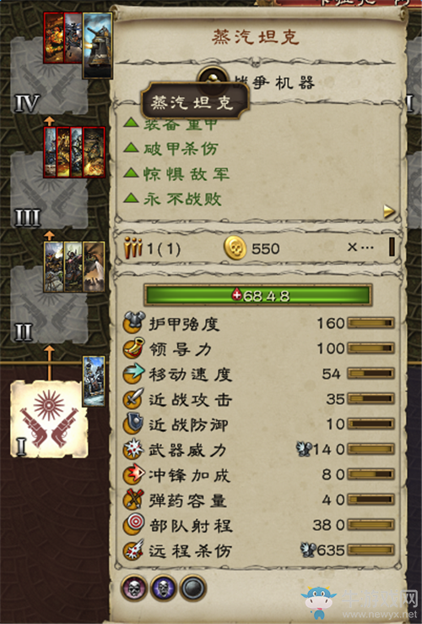Select the steam tank unit card thumbnail
Viewport: 422px width, 624px height.
pyautogui.click(x=97, y=46)
